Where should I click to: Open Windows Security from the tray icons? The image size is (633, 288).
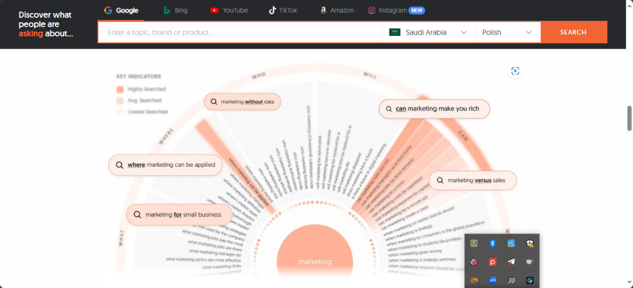click(x=530, y=243)
